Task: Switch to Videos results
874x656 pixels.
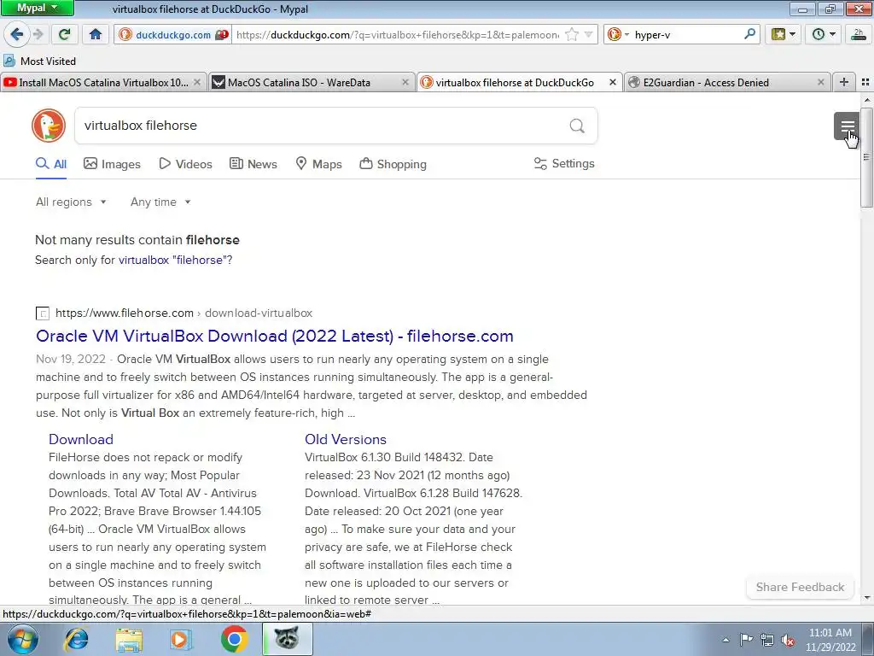Action: pos(185,164)
